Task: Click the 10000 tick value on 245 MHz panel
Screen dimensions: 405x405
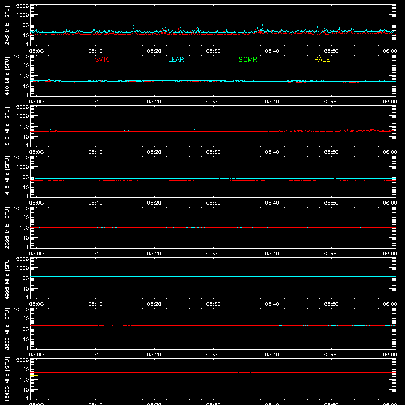Action: pyautogui.click(x=21, y=6)
